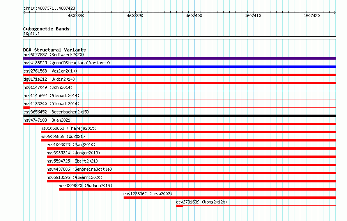This screenshot has height=221, width=347.
Task: Click nsv6006856 (Wu2021) variant label
Action: pos(63,136)
